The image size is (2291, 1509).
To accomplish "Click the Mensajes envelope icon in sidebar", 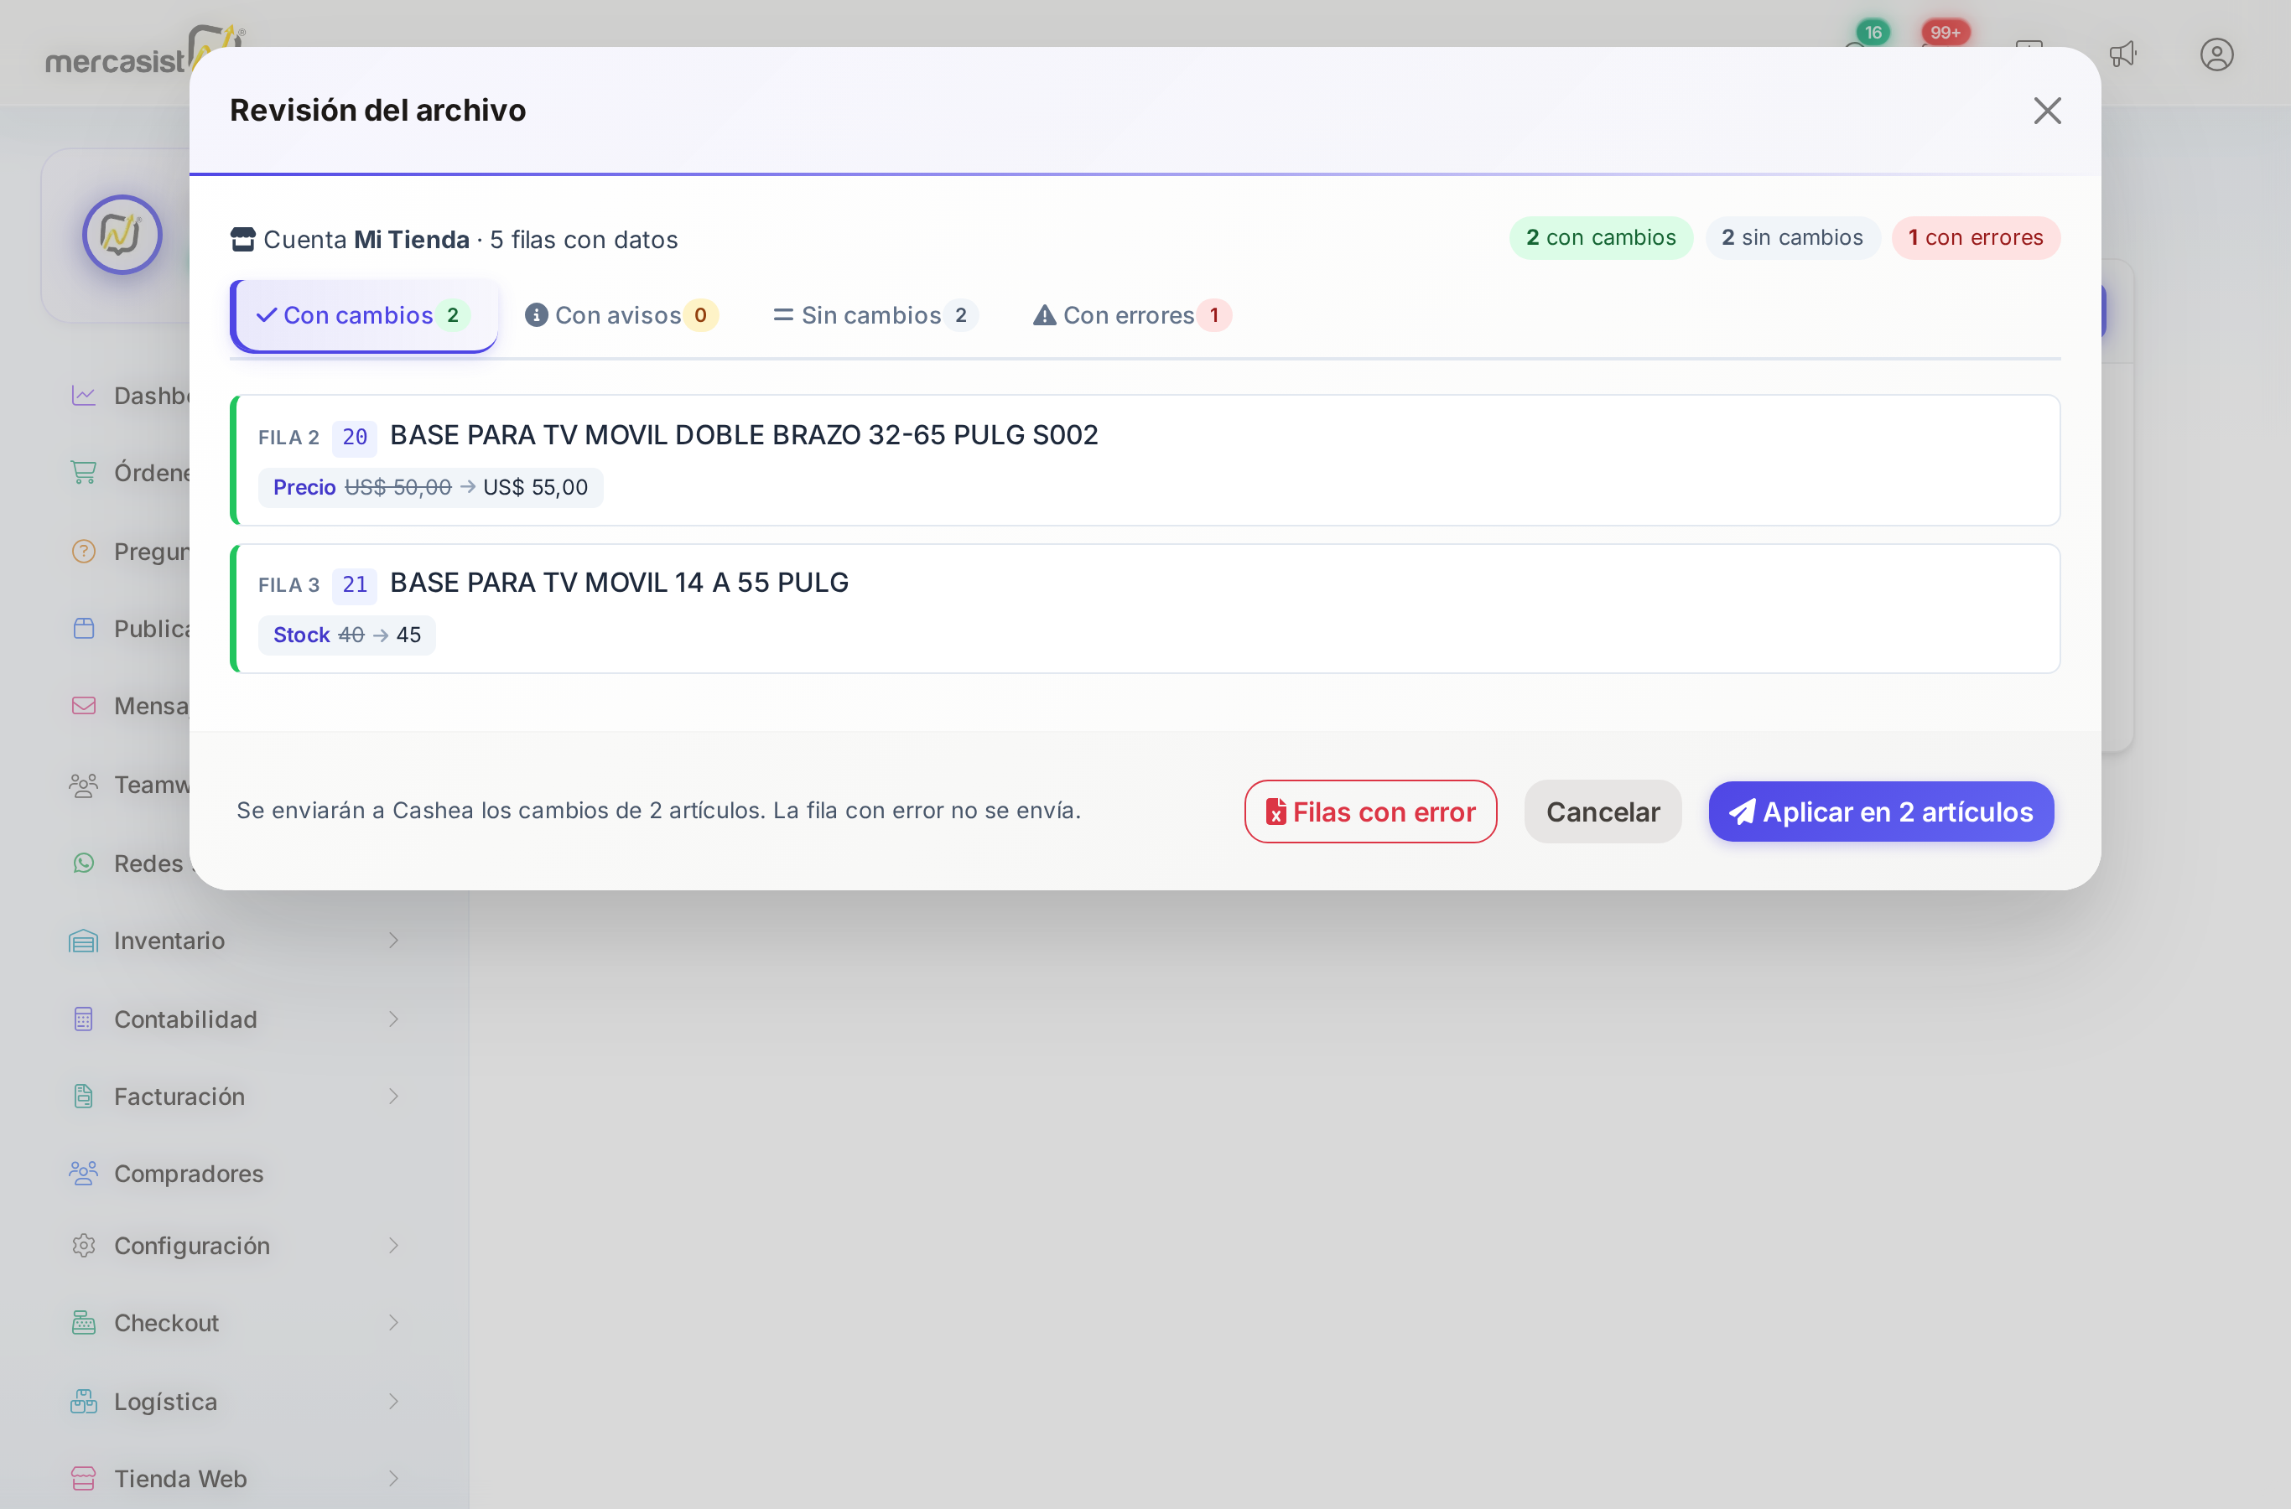I will 84,705.
